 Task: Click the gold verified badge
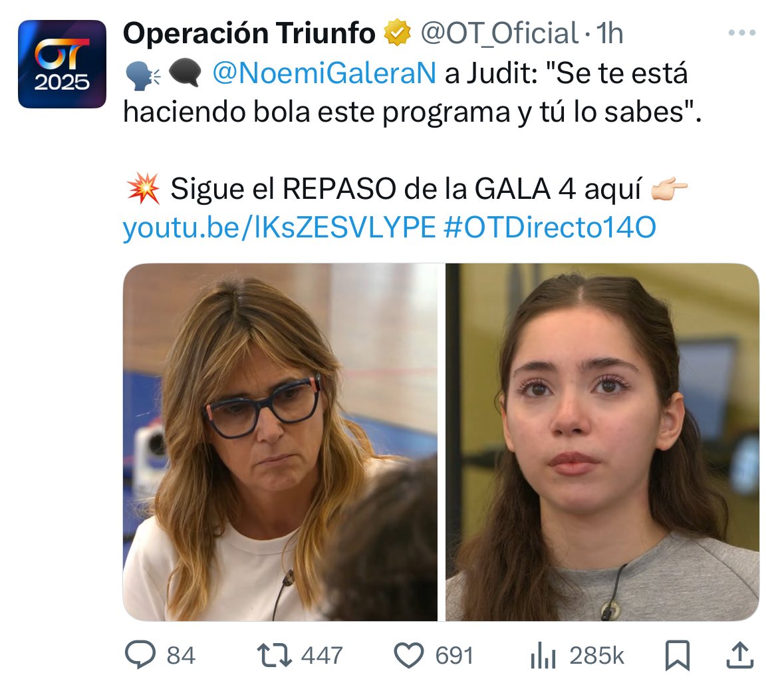click(x=398, y=33)
